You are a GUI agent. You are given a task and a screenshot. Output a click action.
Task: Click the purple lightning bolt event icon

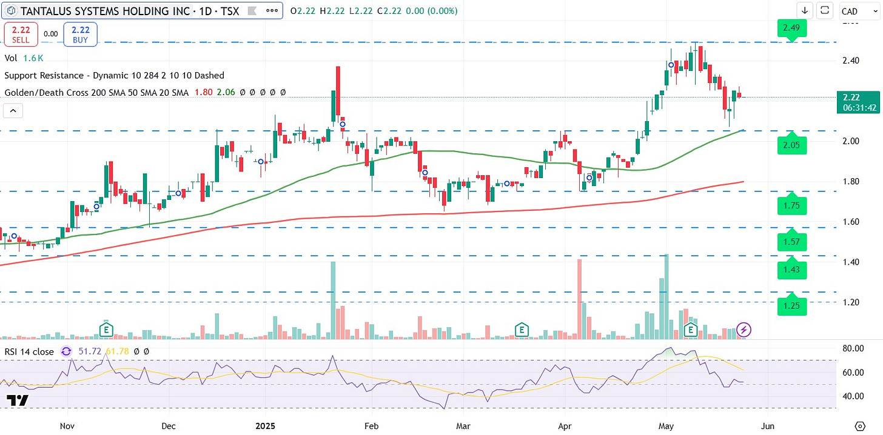[x=745, y=330]
